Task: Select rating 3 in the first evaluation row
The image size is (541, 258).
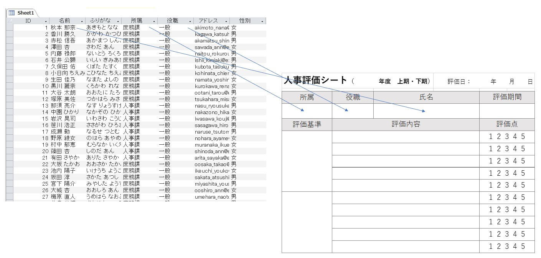Action: (507, 136)
